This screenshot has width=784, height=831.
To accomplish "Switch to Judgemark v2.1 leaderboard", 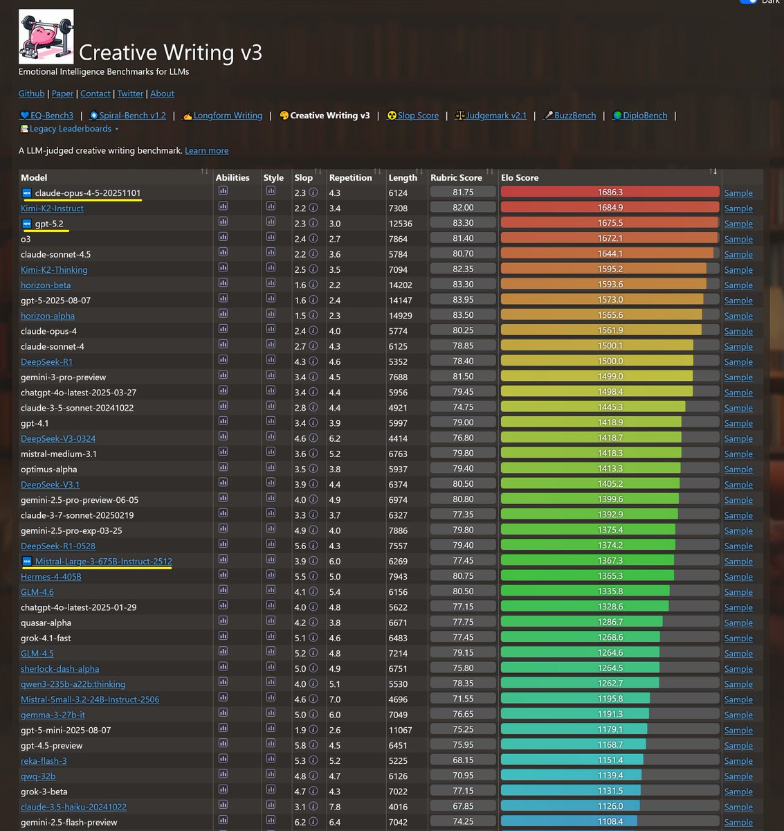I will (x=491, y=116).
